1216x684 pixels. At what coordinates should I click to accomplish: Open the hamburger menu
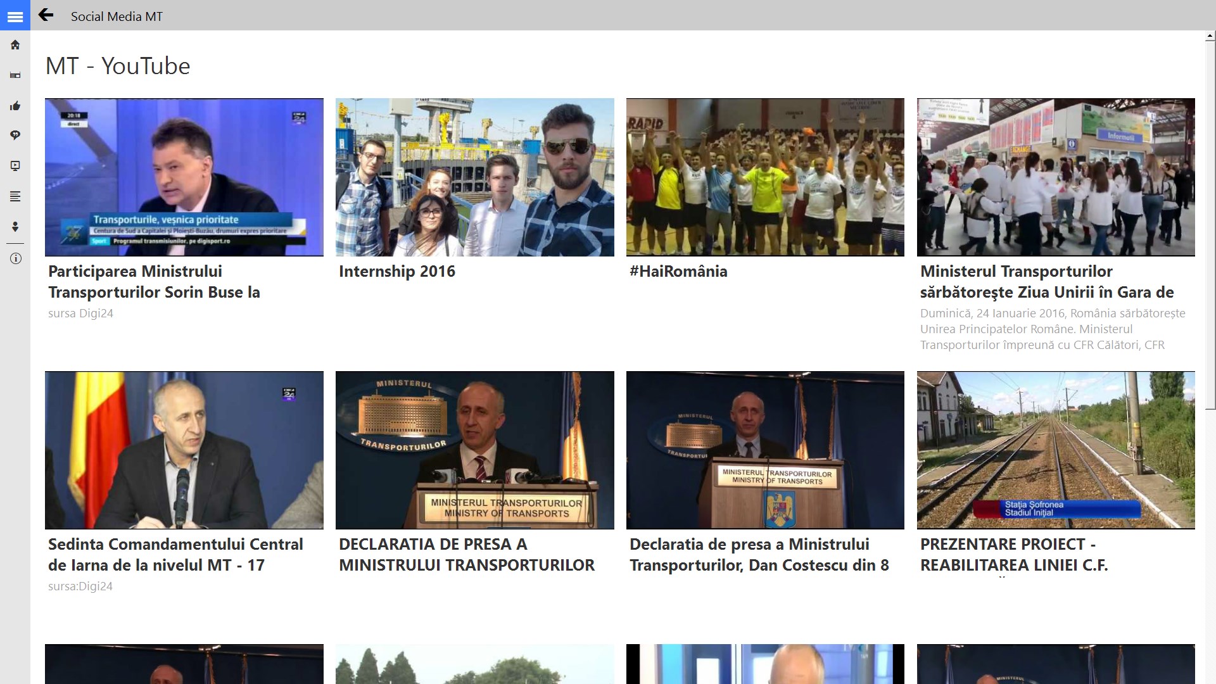[15, 16]
